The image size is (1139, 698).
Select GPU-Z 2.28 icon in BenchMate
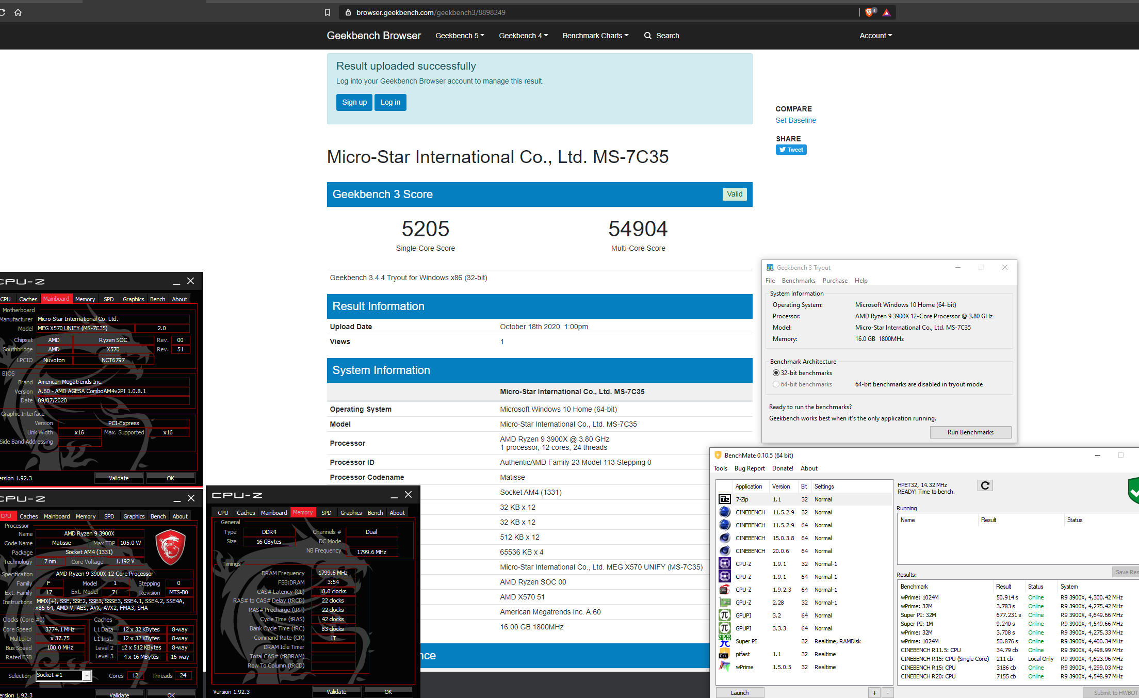tap(725, 603)
